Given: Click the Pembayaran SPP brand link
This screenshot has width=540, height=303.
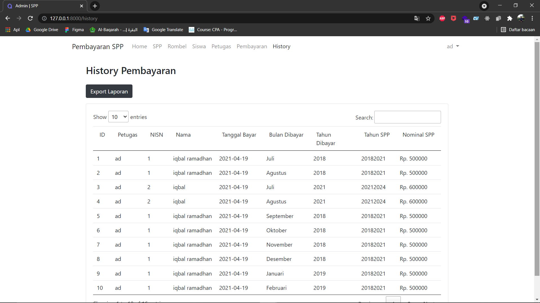Looking at the screenshot, I should point(98,47).
